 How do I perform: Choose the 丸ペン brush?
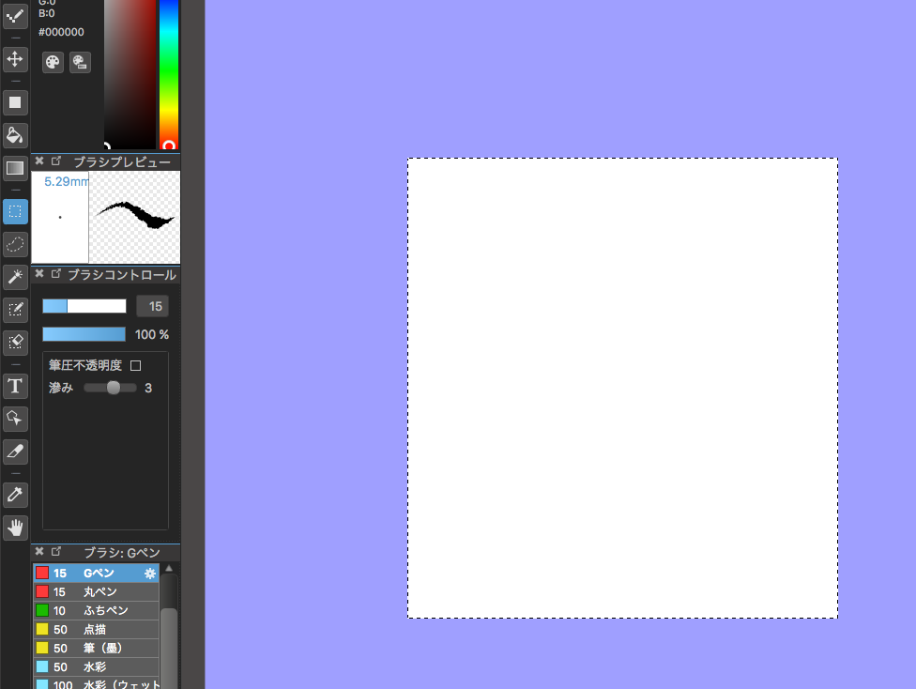[x=99, y=591]
